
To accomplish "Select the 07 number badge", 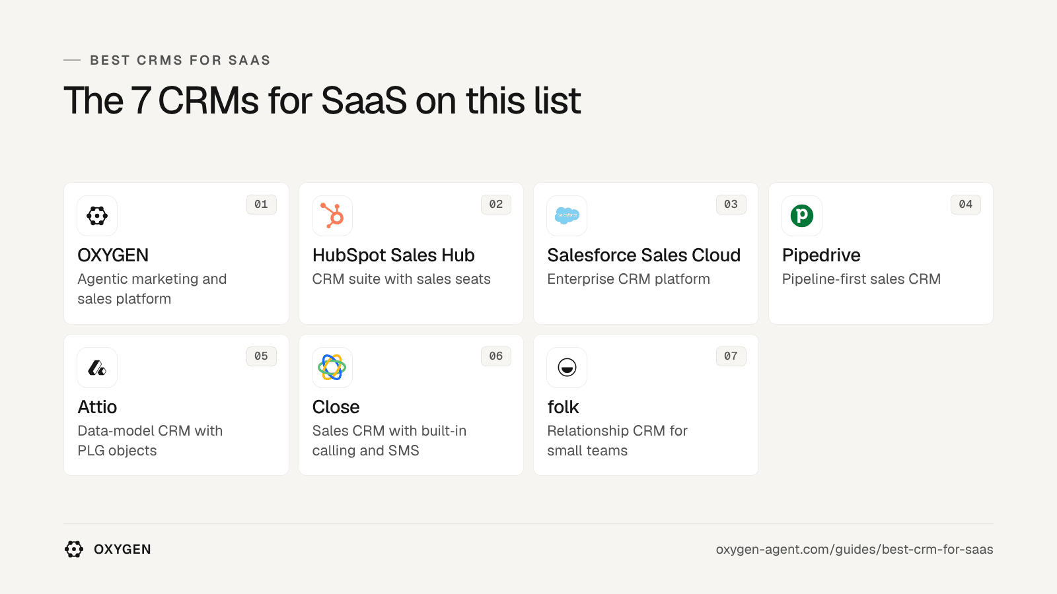I will (x=731, y=356).
